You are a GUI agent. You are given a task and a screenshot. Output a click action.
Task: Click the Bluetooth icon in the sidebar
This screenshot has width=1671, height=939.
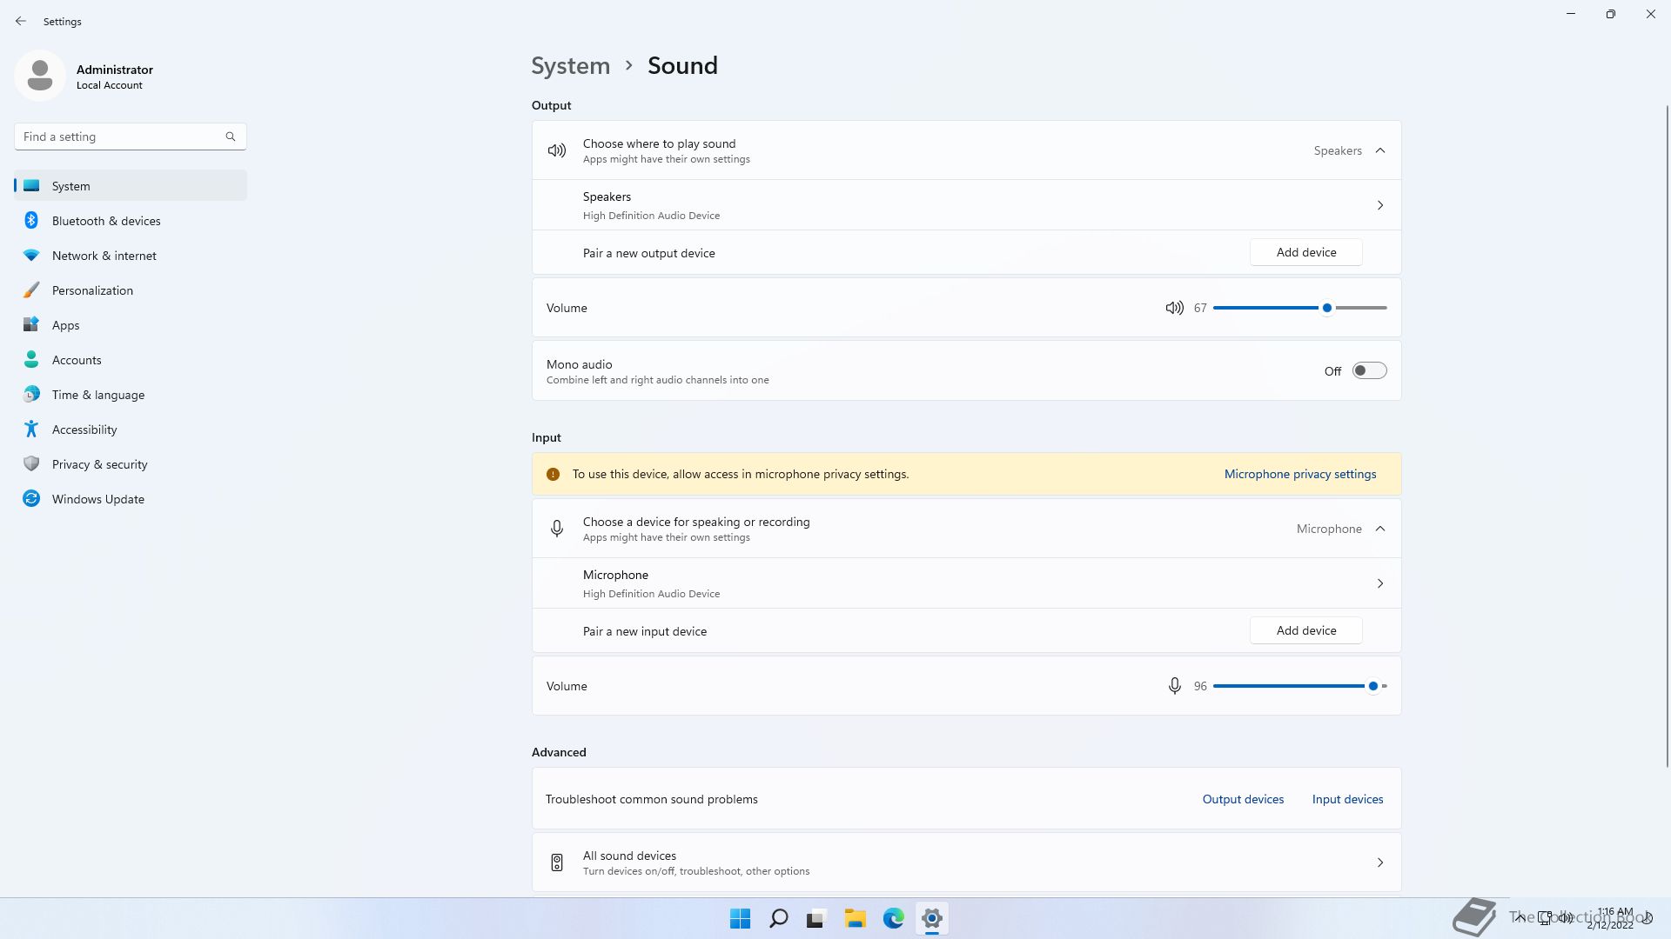click(x=31, y=220)
